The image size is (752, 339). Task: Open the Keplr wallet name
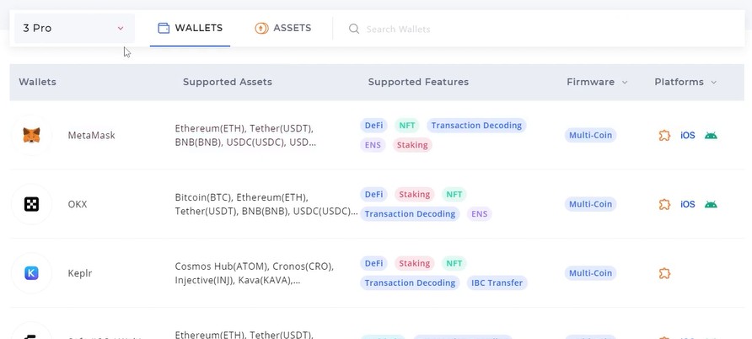(79, 273)
